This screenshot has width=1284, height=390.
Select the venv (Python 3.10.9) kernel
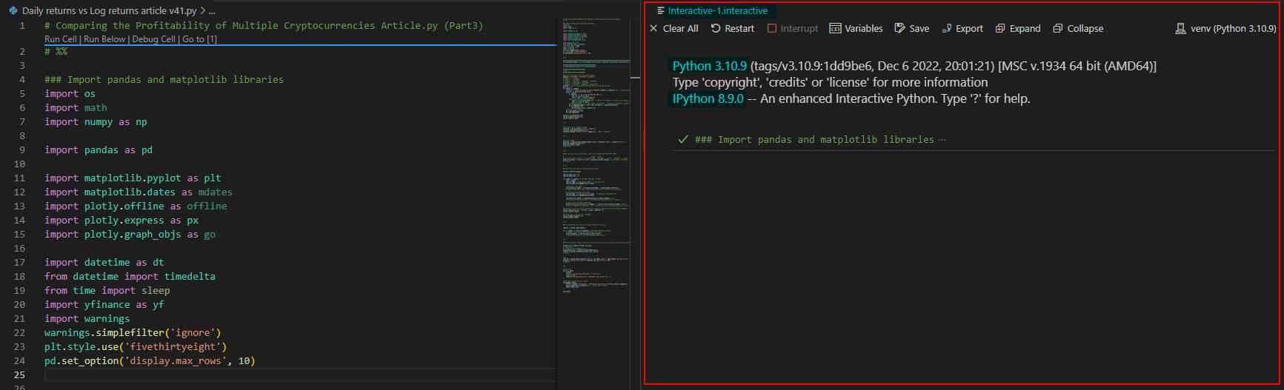click(1225, 29)
